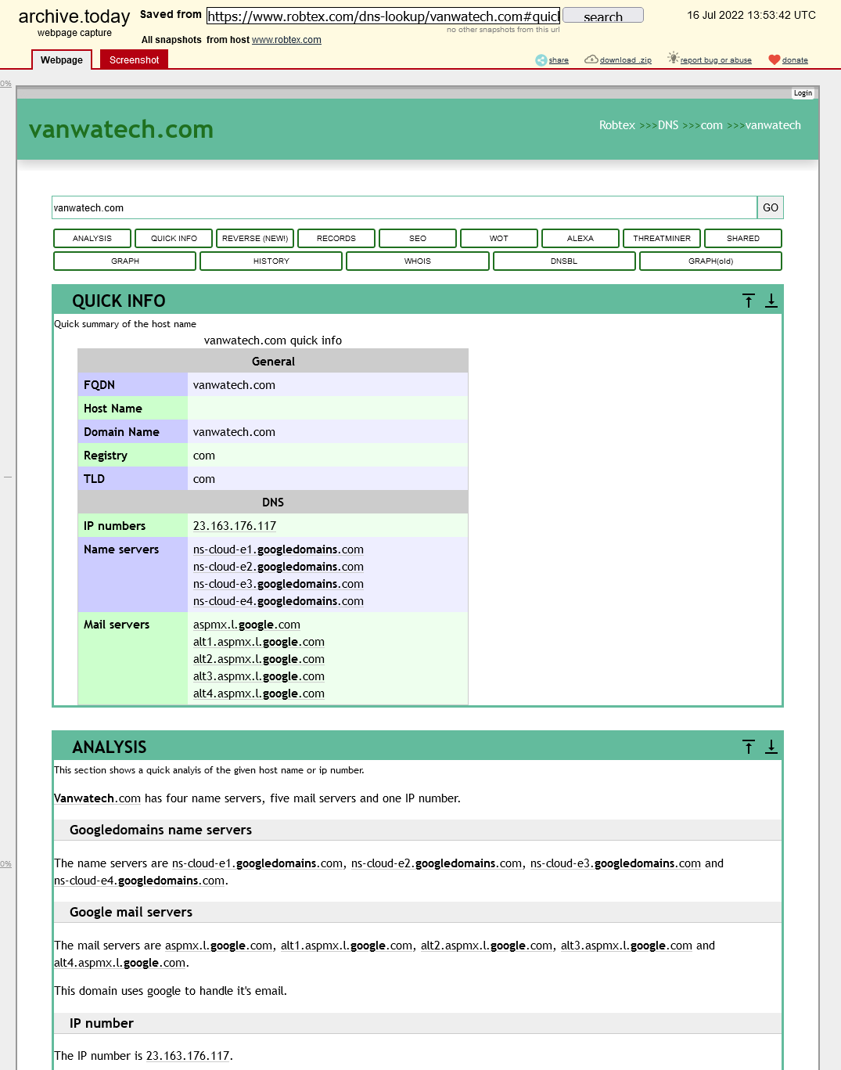Viewport: 841px width, 1070px height.
Task: Select the SHARED tab
Action: 743,238
